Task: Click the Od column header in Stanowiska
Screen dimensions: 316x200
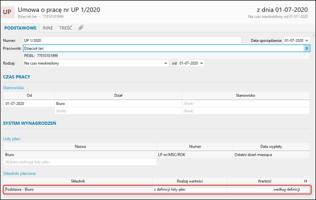Action: pos(29,95)
